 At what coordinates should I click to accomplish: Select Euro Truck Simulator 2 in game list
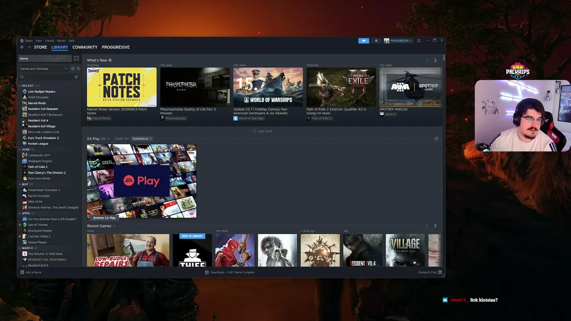point(43,138)
